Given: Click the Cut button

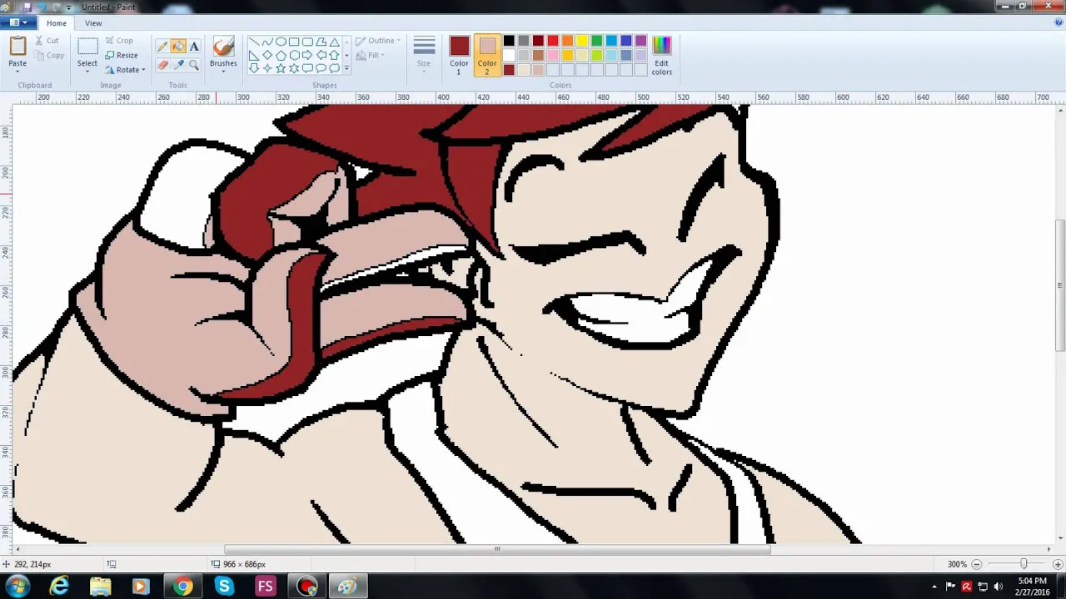Looking at the screenshot, I should tap(47, 41).
